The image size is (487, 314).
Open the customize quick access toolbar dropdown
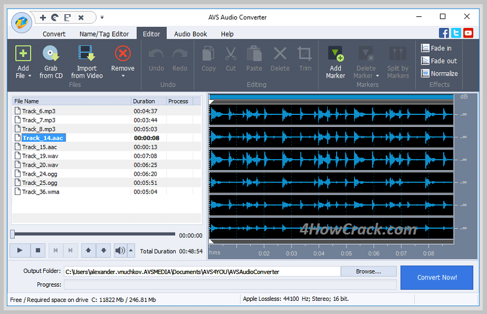point(102,18)
